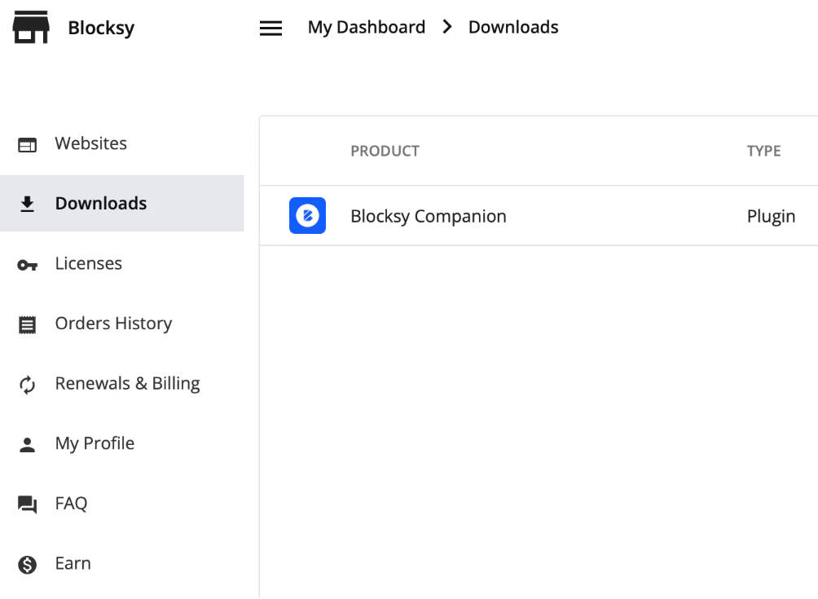The width and height of the screenshot is (818, 599).
Task: Click the Licenses key icon
Action: click(27, 265)
